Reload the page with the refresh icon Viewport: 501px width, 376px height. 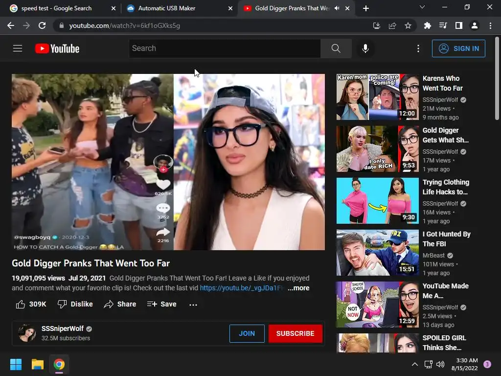coord(42,25)
